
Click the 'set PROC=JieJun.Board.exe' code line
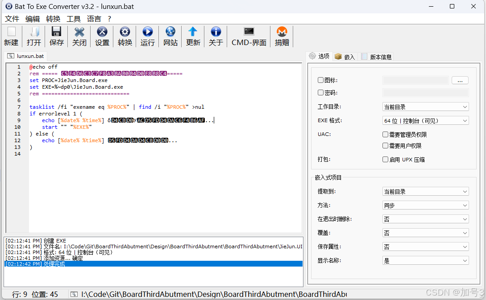point(68,80)
